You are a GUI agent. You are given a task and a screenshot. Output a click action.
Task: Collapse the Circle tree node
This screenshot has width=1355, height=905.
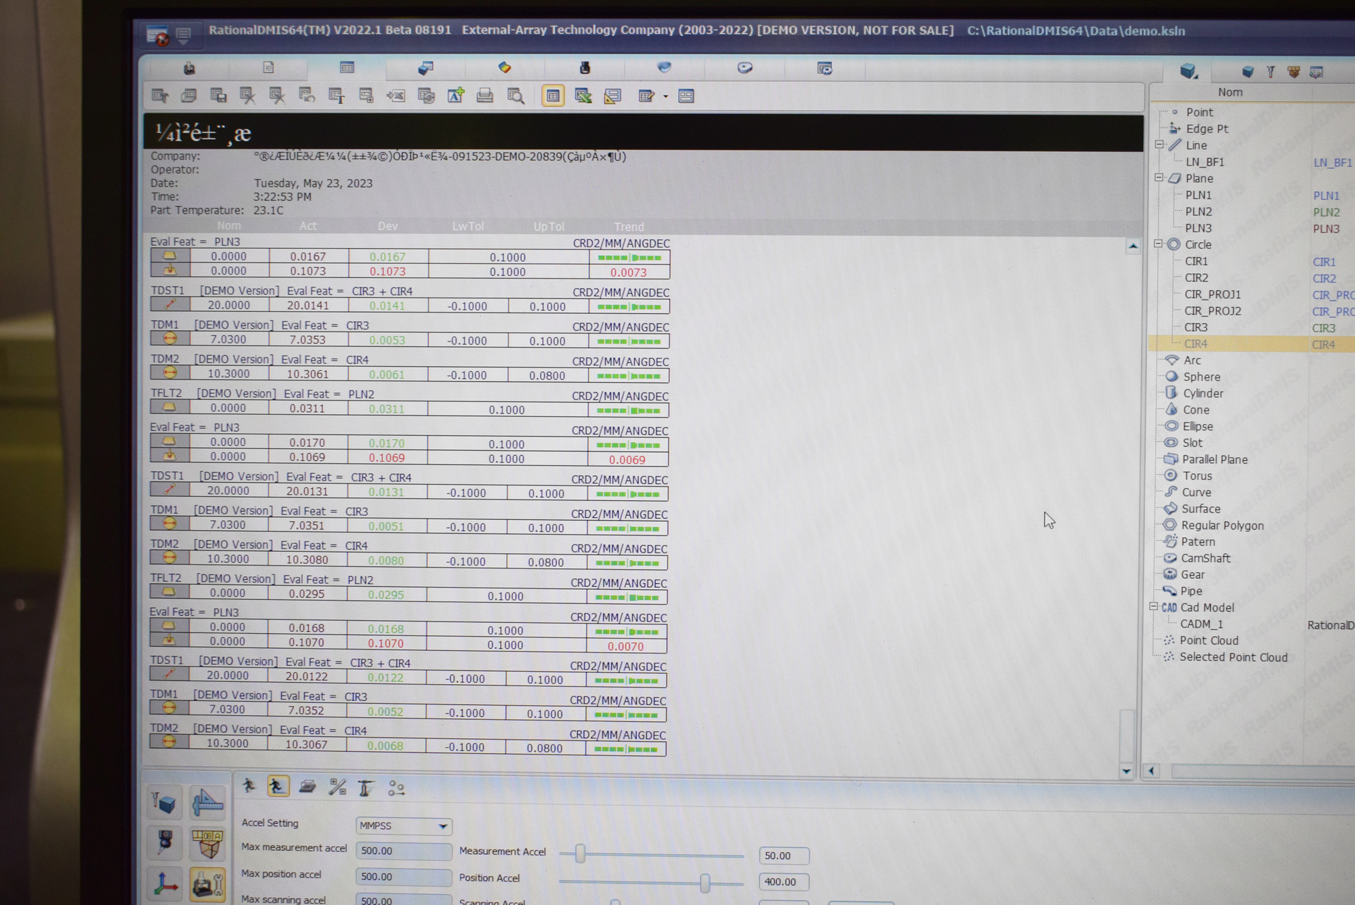tap(1159, 244)
